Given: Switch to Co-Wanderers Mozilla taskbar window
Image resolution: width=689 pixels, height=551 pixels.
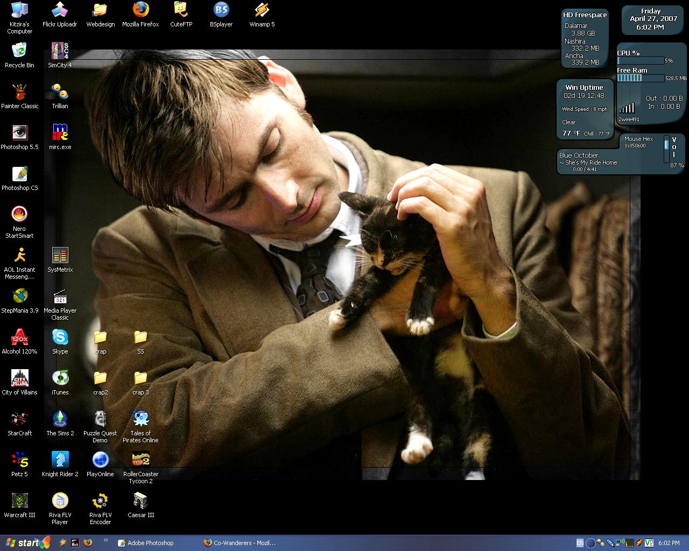Looking at the screenshot, I should 242,543.
